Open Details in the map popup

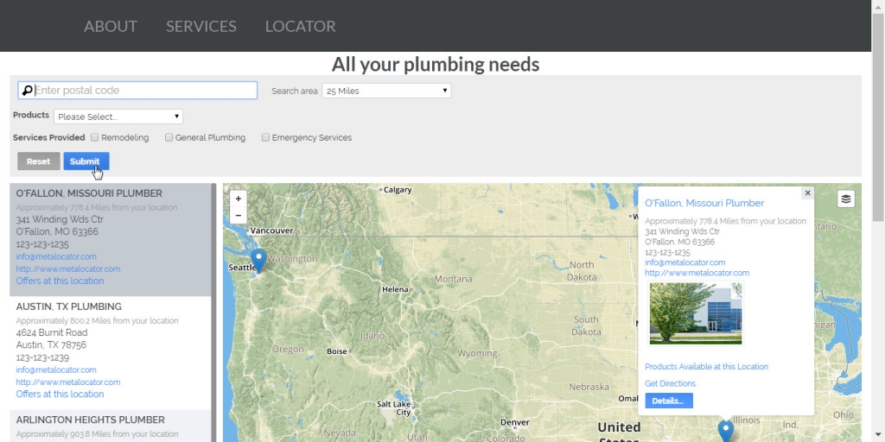coord(669,401)
